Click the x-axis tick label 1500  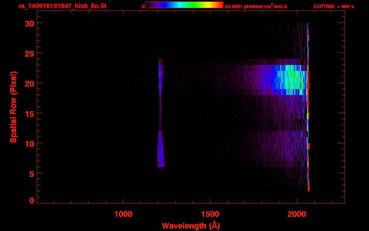(210, 214)
